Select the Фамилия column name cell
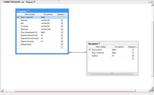 click(30, 20)
